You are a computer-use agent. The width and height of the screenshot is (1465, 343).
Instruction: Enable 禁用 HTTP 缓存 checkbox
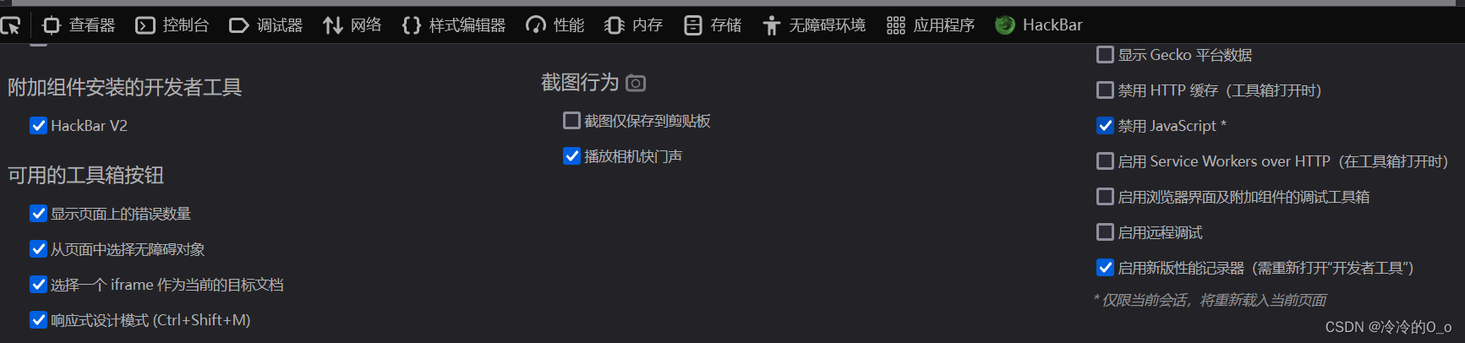(1105, 90)
